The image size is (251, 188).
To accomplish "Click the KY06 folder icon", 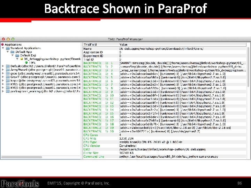I will coord(8,88).
